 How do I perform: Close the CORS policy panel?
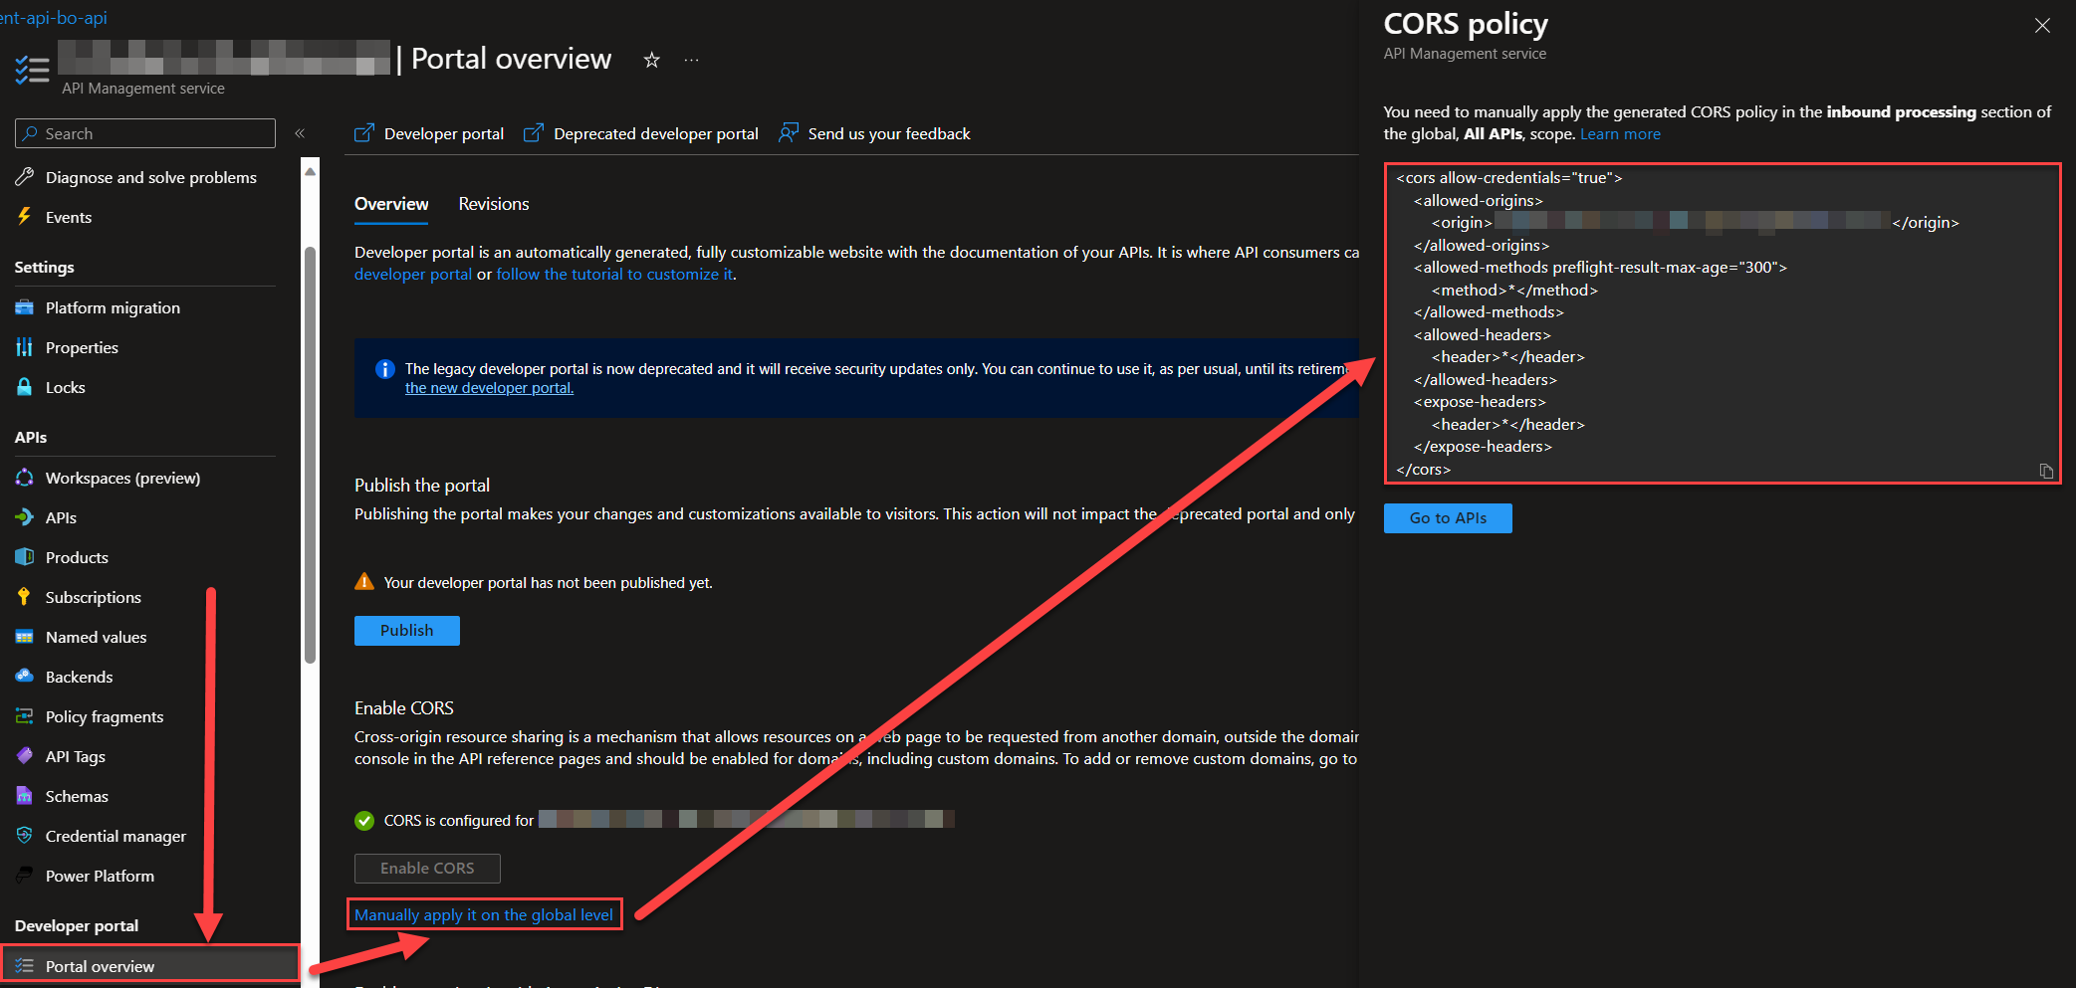coord(2042,26)
